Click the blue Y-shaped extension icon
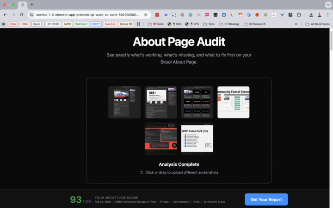The image size is (333, 208). click(282, 15)
